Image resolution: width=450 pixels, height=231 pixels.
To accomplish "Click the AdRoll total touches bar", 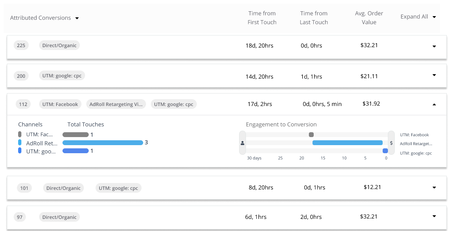I will point(102,143).
